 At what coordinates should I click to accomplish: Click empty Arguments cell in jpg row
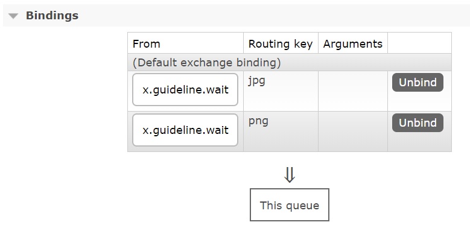353,91
